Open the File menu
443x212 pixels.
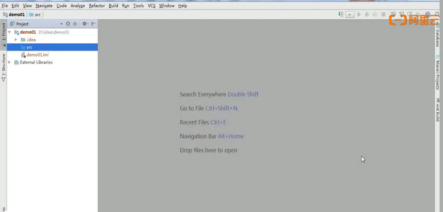[x=5, y=6]
